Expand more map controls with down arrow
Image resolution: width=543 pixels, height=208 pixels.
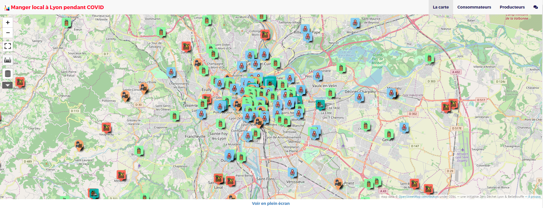pos(8,85)
